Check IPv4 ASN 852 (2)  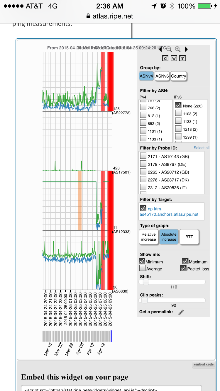point(143,123)
